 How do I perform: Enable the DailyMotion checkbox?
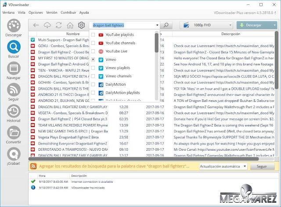(93, 84)
